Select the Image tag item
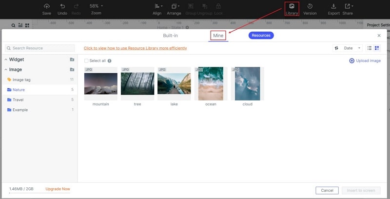 tap(40, 80)
